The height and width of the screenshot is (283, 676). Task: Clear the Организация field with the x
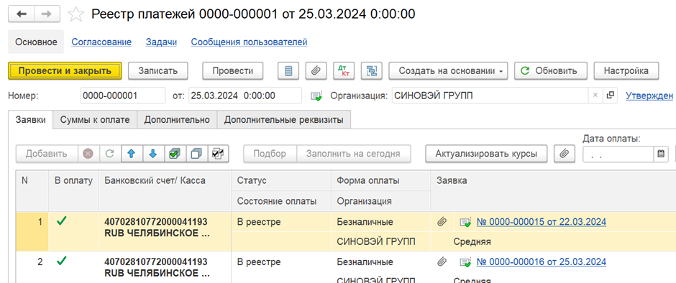point(595,96)
